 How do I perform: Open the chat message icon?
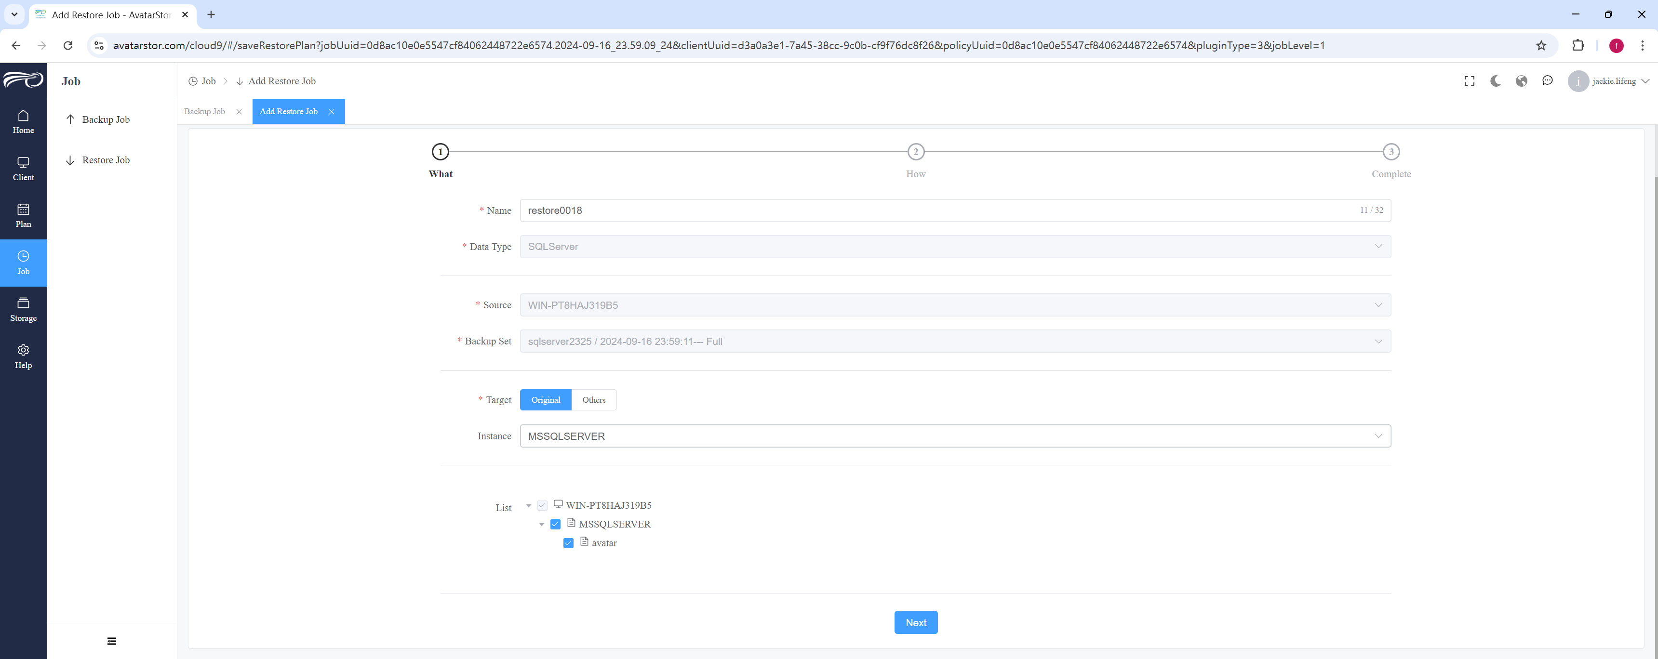coord(1547,80)
